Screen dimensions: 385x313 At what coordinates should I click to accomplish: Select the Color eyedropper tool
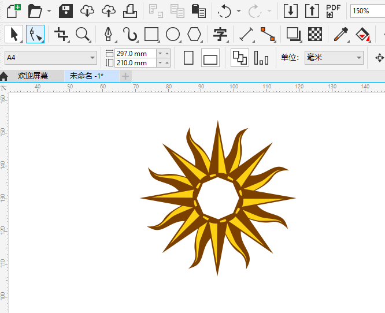[x=341, y=34]
